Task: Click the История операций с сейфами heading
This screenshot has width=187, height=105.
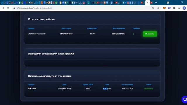Action: pyautogui.click(x=51, y=54)
